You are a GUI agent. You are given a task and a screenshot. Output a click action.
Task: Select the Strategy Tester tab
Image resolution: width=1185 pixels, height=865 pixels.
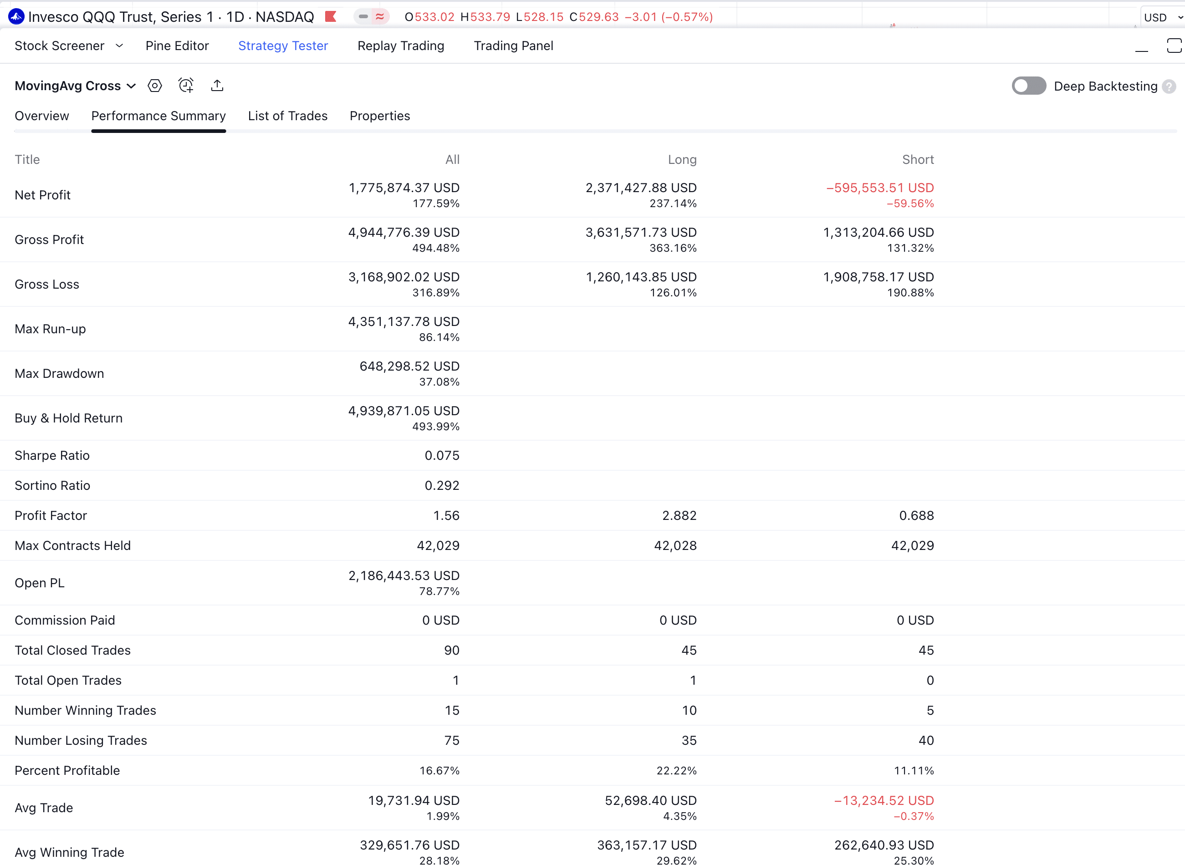click(283, 46)
